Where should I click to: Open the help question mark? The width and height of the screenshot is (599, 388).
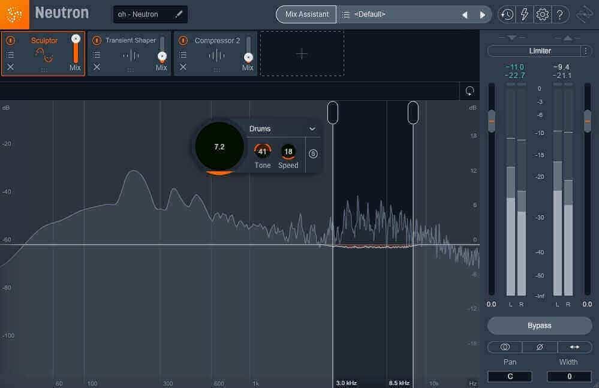(x=559, y=14)
